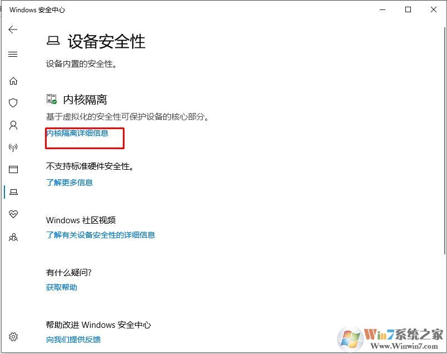This screenshot has width=447, height=354.
Task: Open 了解有关设备安全性的详细信息 link
Action: (101, 235)
